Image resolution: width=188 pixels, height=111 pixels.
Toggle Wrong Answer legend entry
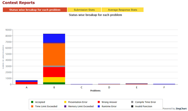107,102
